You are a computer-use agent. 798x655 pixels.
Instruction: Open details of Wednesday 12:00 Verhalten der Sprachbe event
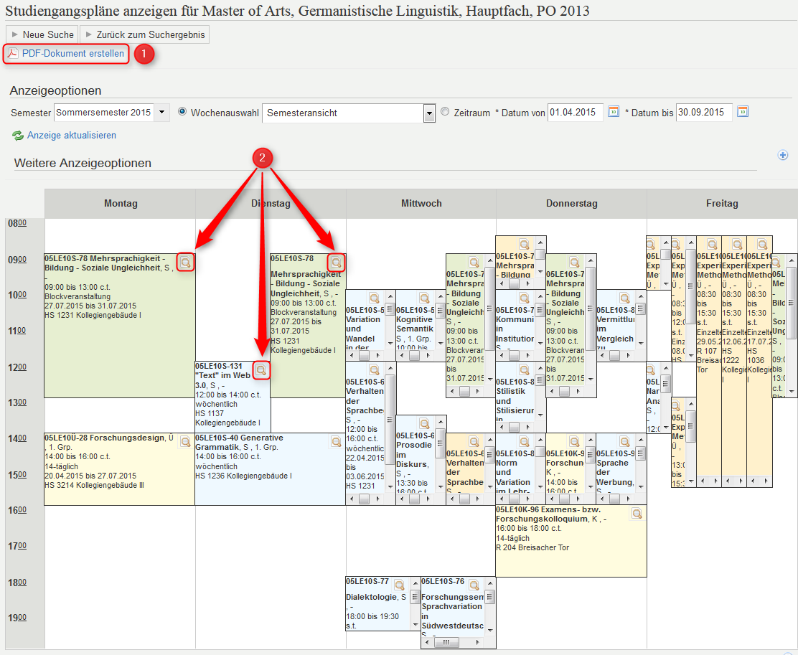click(375, 370)
